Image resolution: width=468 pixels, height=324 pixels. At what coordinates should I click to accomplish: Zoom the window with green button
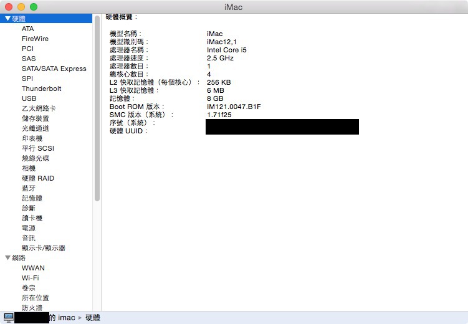click(34, 7)
